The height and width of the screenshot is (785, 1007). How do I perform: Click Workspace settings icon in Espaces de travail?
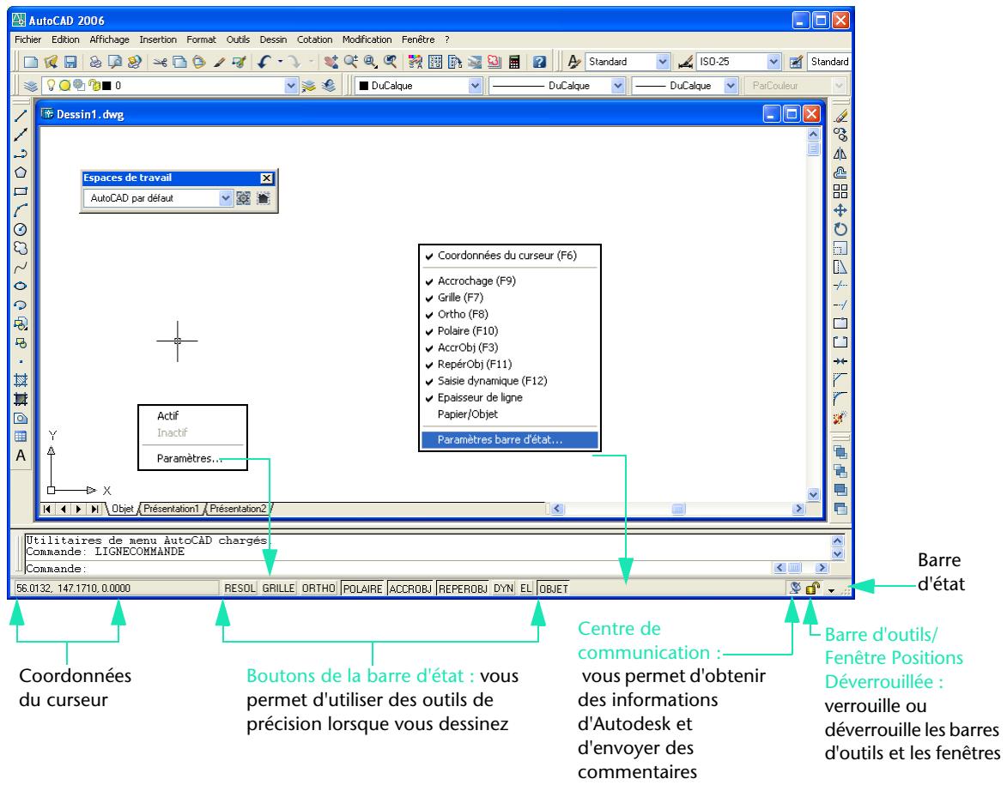pos(244,198)
